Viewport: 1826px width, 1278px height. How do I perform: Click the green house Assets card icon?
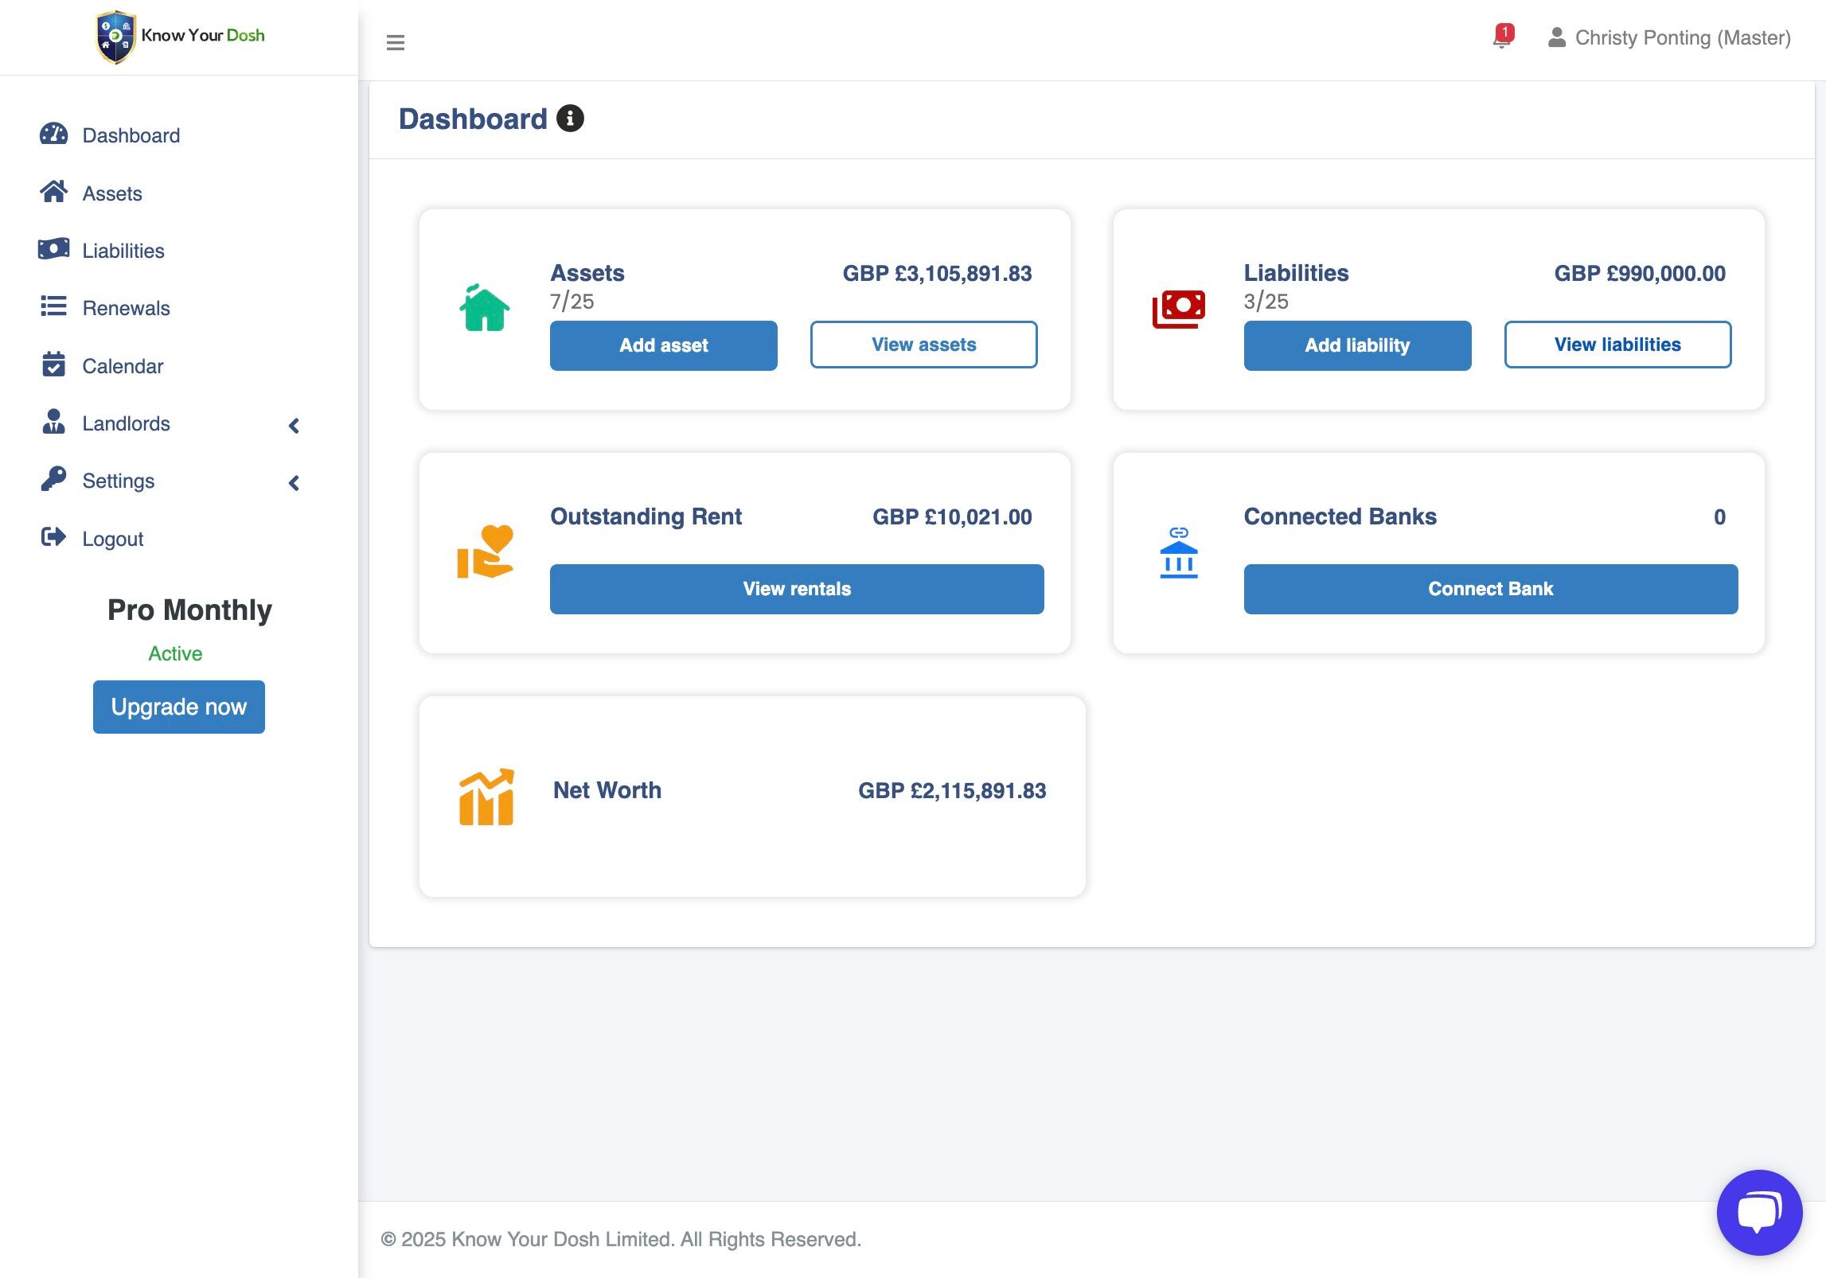pyautogui.click(x=484, y=309)
